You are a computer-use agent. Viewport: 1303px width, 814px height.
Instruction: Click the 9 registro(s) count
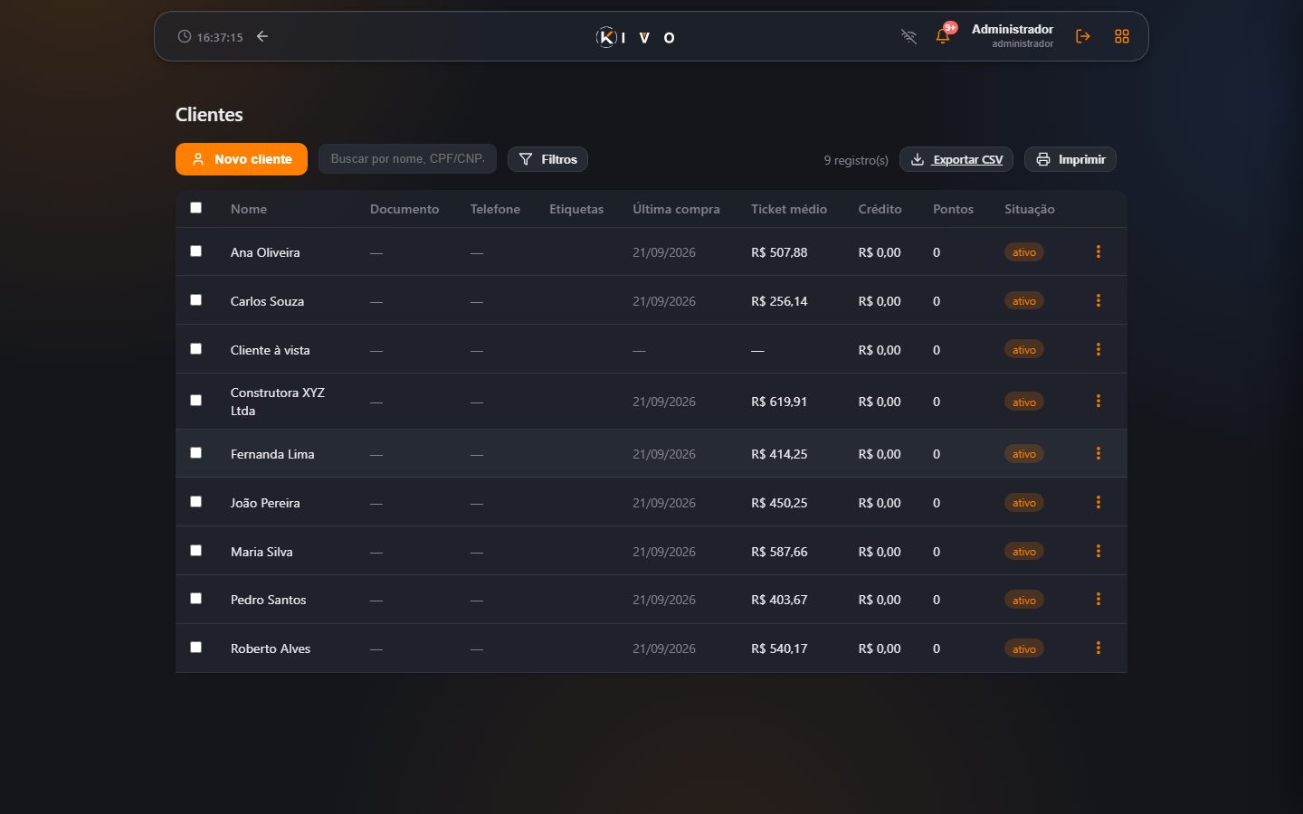coord(856,160)
